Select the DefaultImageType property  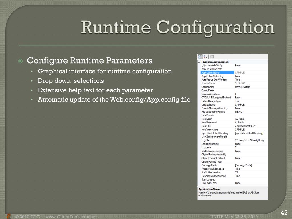pyautogui.click(x=211, y=101)
